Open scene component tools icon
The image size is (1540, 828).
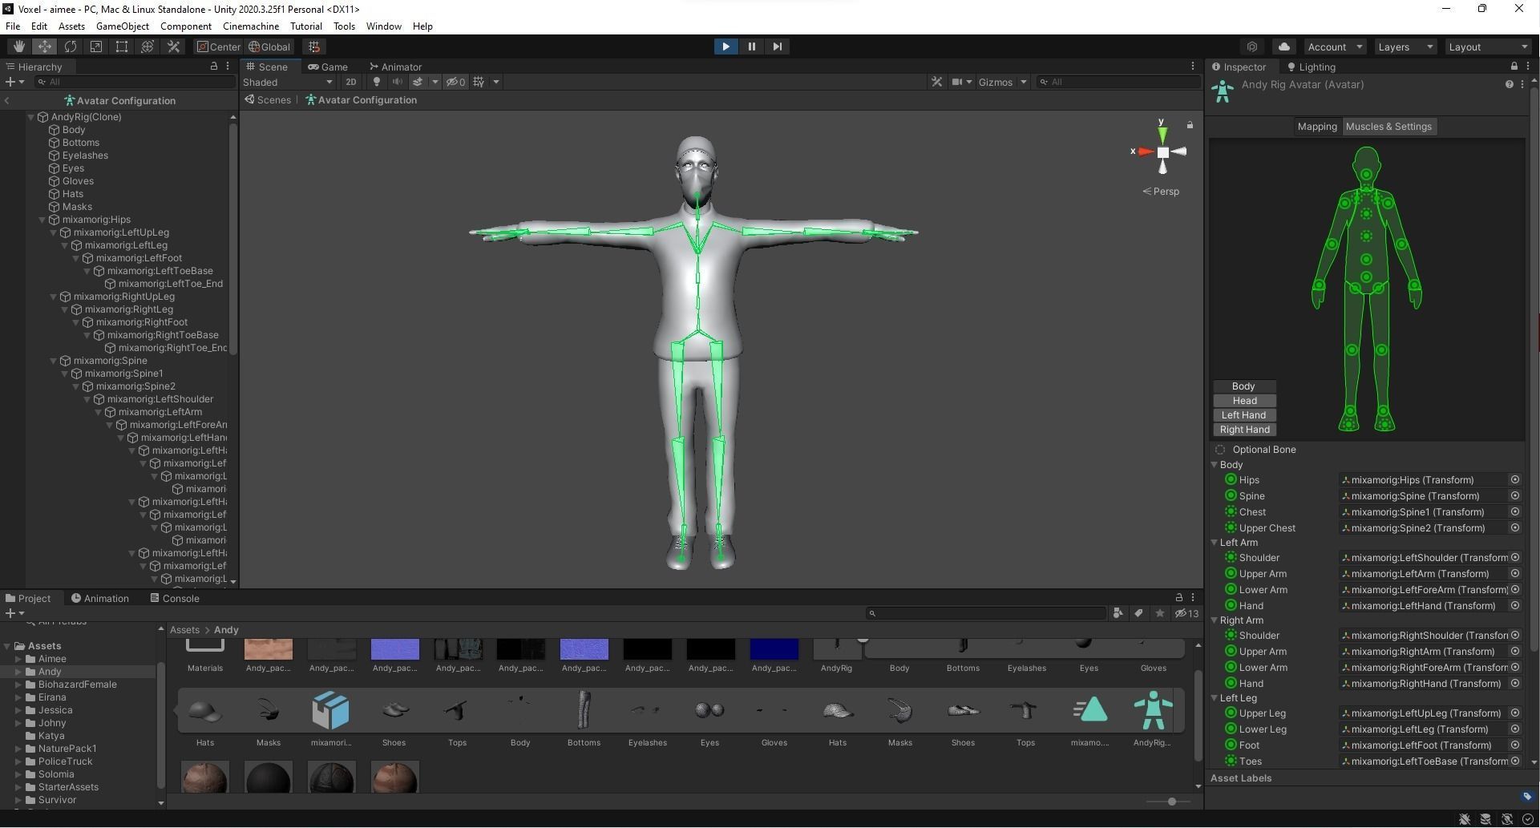[x=936, y=82]
